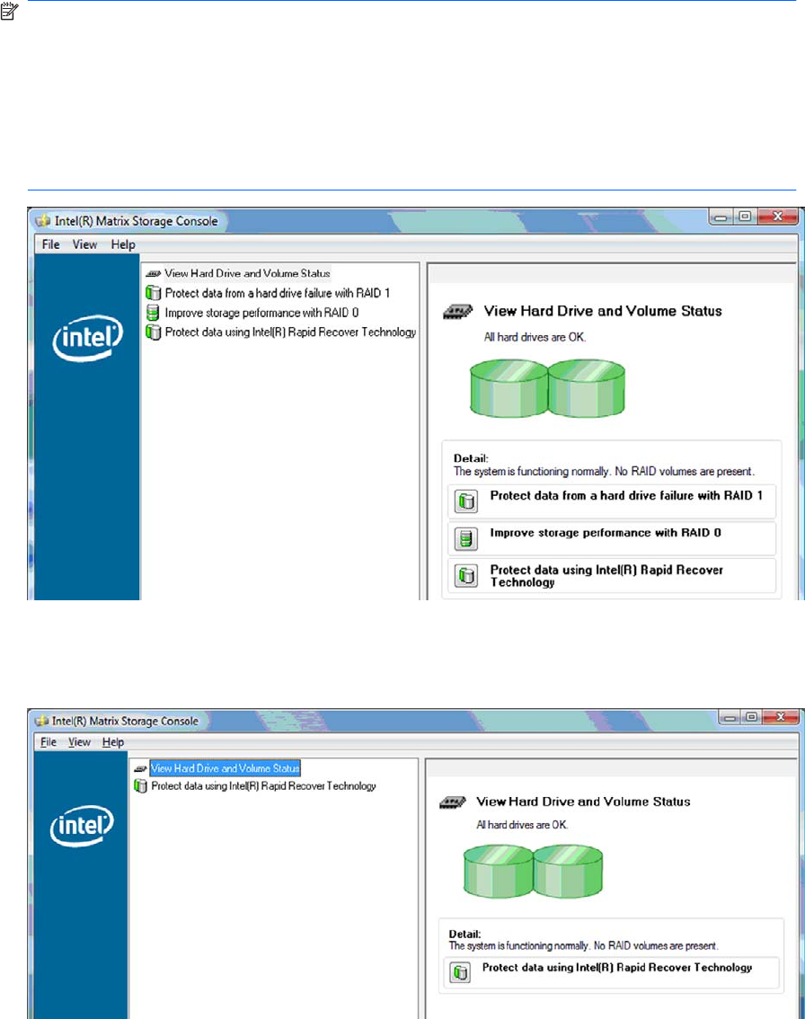Open View menu in upper console window

(x=84, y=244)
